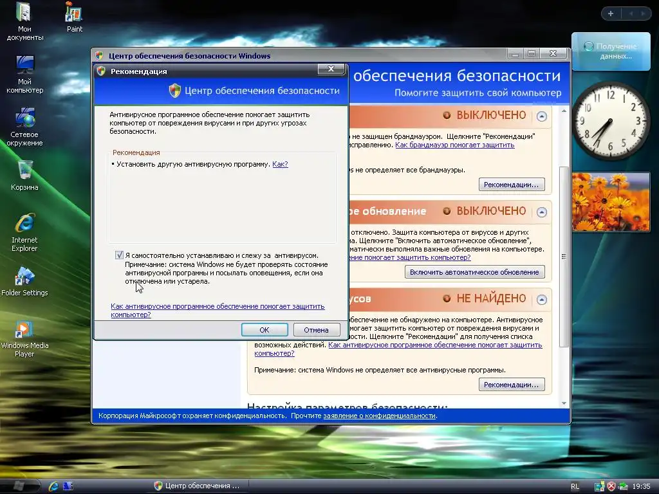Collapse the firewall section chevron
The image size is (659, 494).
click(542, 116)
